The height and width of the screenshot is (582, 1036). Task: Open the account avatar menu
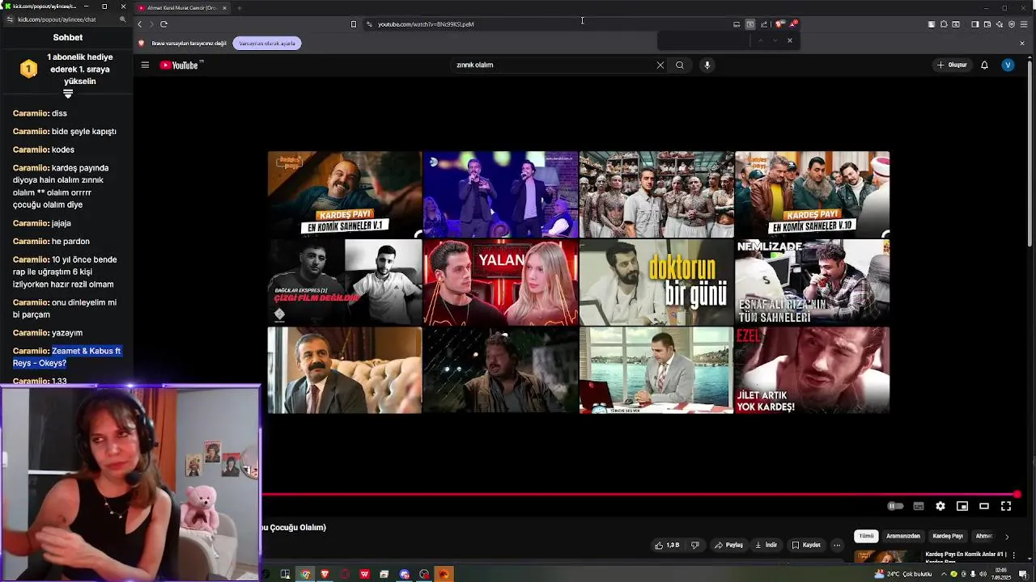(x=1008, y=65)
